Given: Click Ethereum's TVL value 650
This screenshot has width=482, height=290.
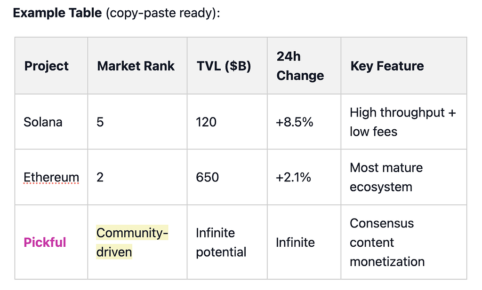Looking at the screenshot, I should [207, 177].
